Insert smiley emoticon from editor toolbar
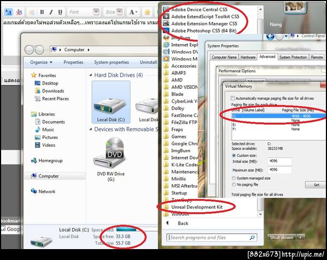 (x=147, y=12)
